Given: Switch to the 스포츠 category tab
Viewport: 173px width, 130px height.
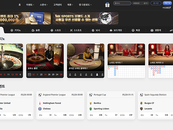Looking at the screenshot, I should (56, 30).
